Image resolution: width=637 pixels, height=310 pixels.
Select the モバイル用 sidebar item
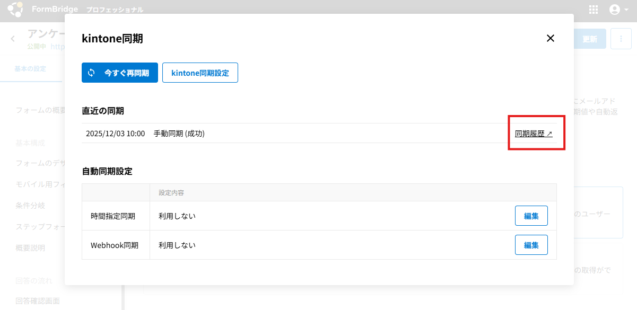(x=40, y=184)
